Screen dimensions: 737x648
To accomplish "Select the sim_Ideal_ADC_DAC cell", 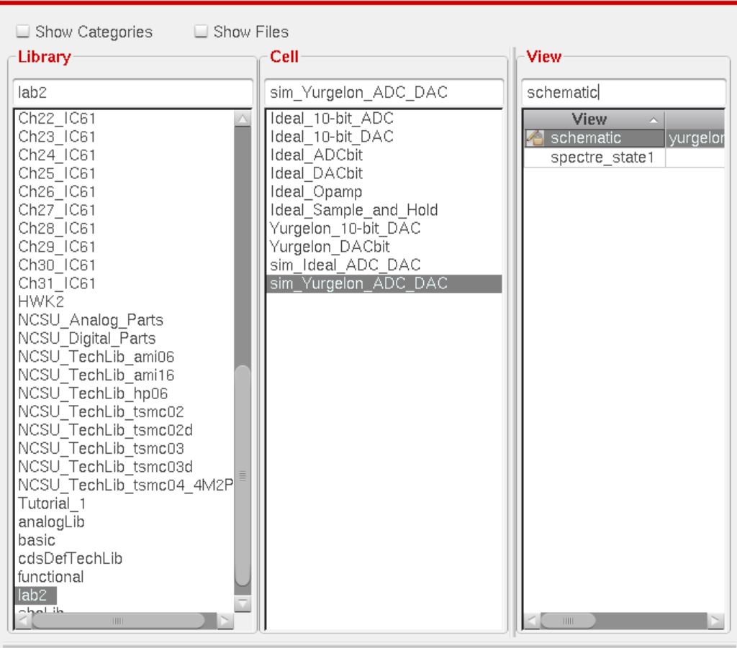I will click(345, 265).
